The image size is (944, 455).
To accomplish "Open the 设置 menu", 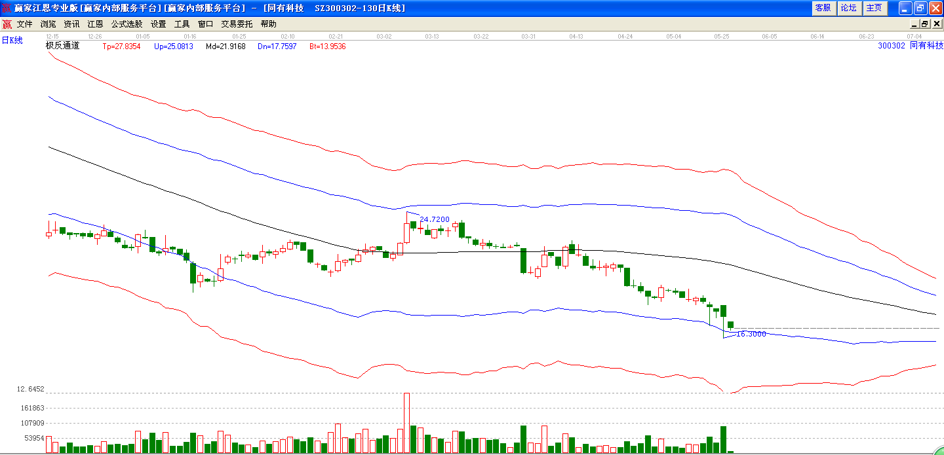I will [x=159, y=24].
